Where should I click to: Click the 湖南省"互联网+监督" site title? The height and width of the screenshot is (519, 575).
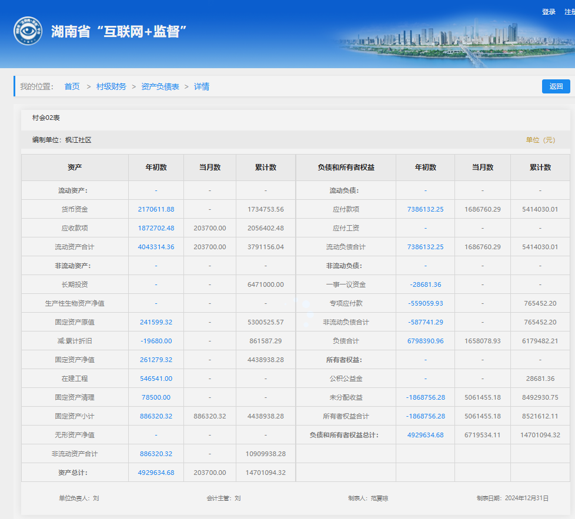(x=119, y=32)
